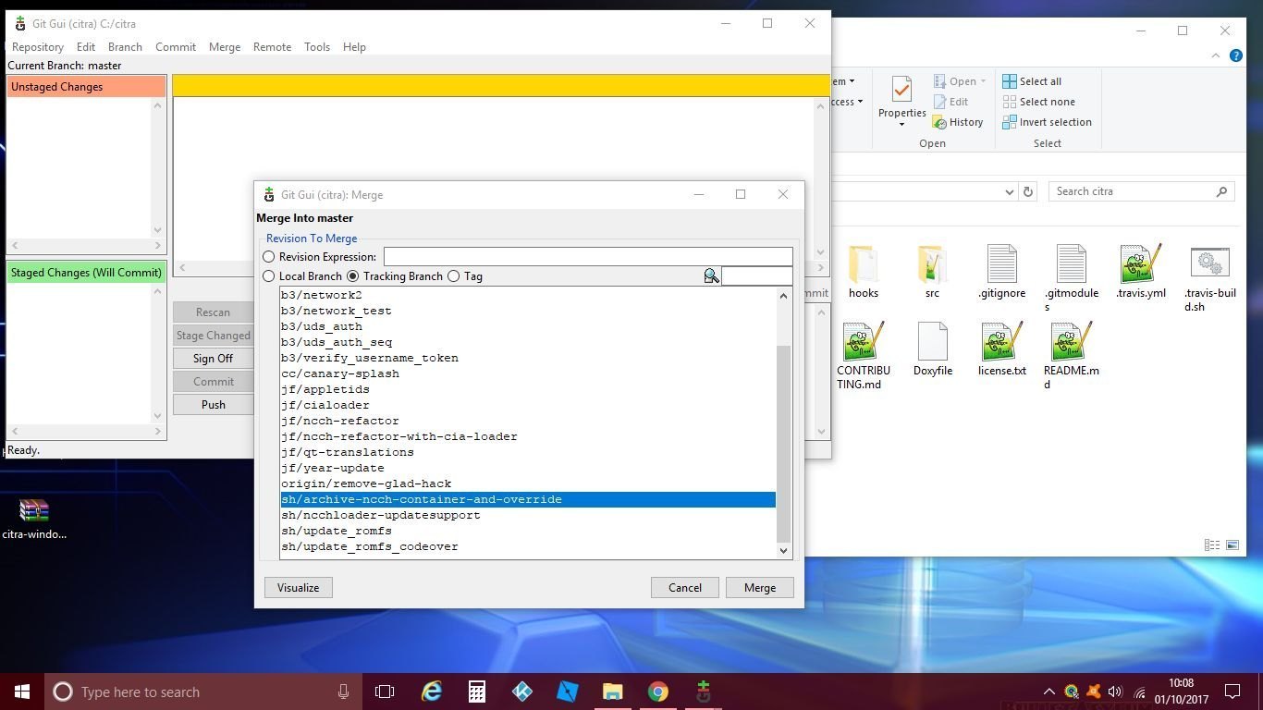
Task: Select the Tag radio button
Action: pyautogui.click(x=453, y=276)
